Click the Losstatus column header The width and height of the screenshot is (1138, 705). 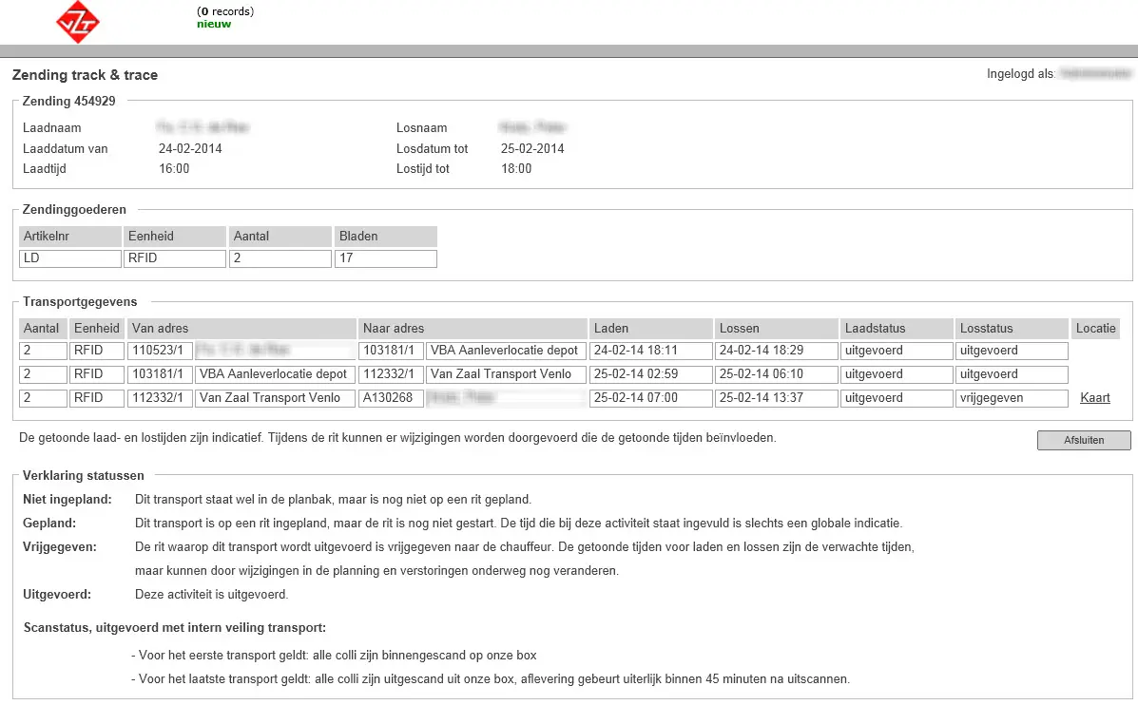pos(1012,329)
